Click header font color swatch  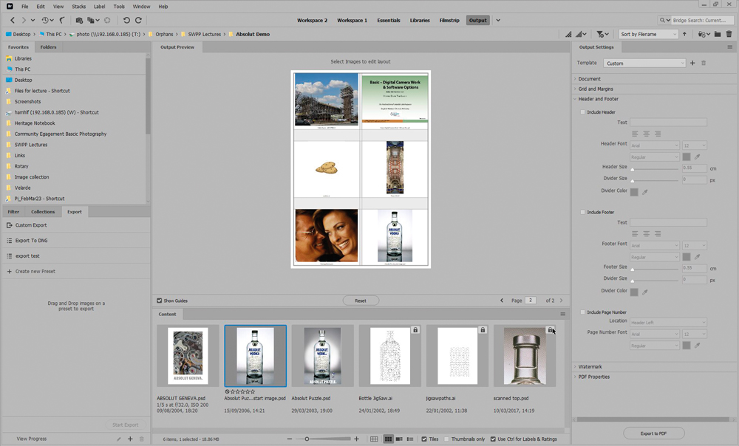[687, 157]
